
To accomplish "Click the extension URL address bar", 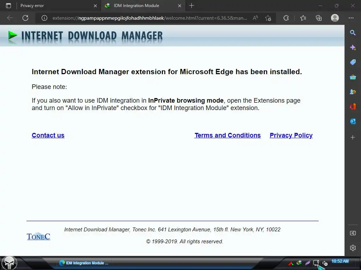I will [x=149, y=18].
